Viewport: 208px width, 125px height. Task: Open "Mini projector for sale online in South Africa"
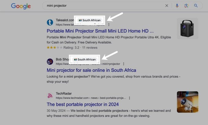pos(91,70)
